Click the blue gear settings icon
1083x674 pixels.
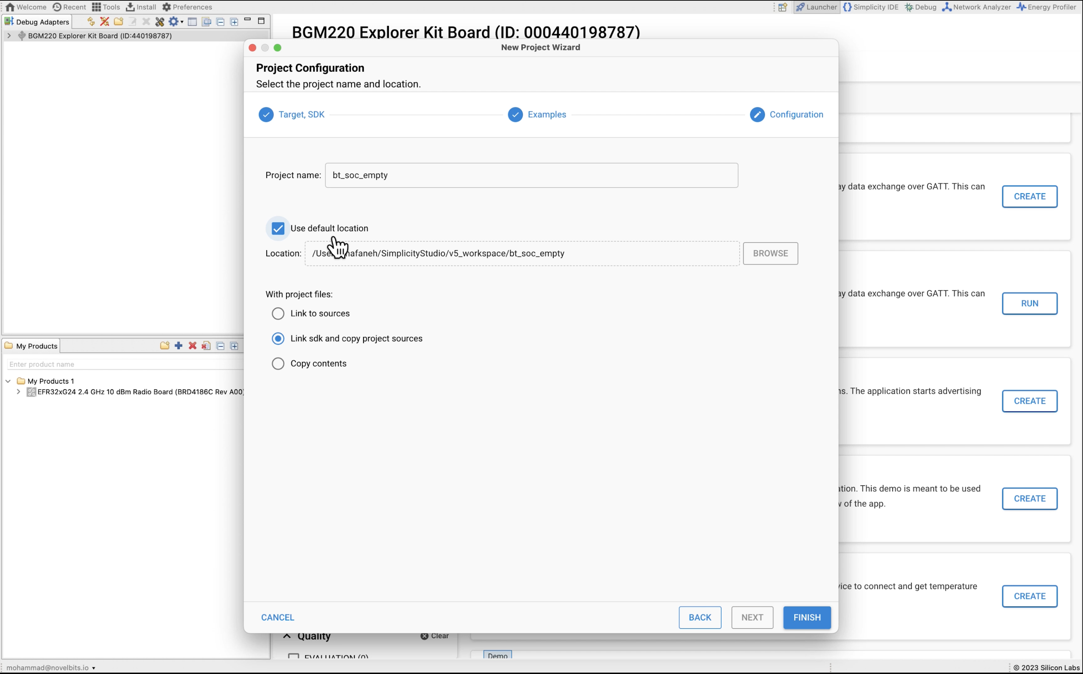[173, 21]
